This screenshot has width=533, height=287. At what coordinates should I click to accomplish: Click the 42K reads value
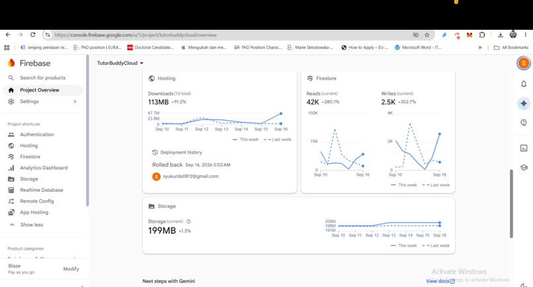click(x=313, y=102)
